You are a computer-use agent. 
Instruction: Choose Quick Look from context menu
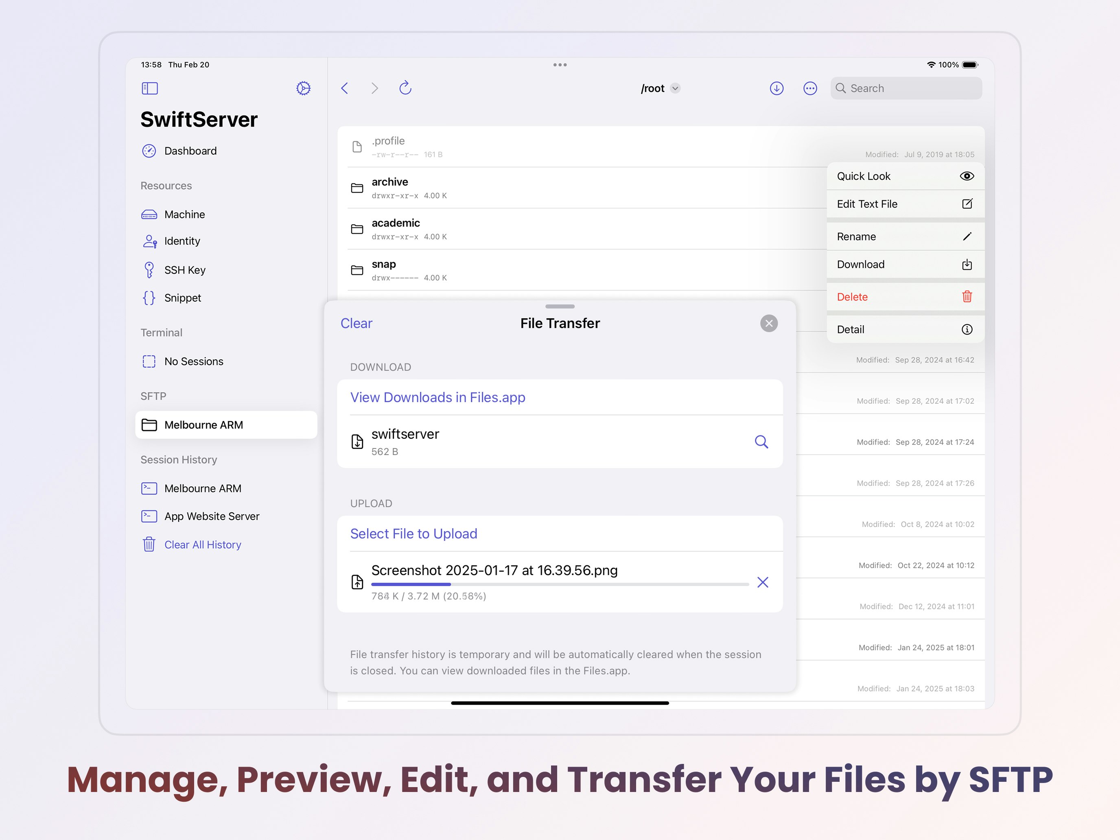coord(906,176)
